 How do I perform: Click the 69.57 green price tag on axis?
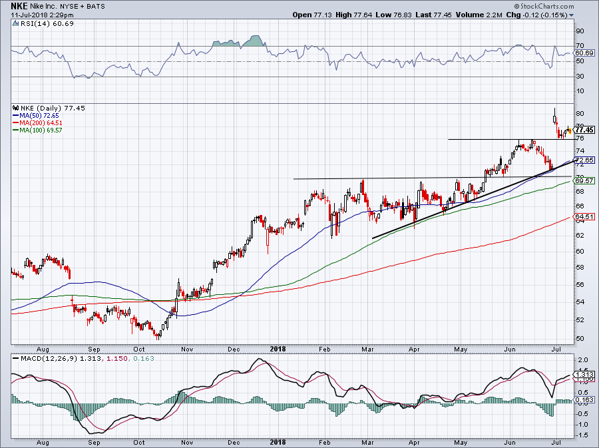point(584,180)
